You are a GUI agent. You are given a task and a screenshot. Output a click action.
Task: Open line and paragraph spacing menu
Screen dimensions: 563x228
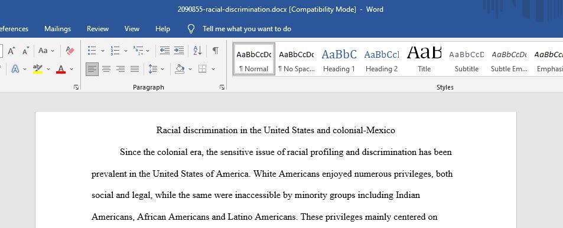pyautogui.click(x=153, y=69)
